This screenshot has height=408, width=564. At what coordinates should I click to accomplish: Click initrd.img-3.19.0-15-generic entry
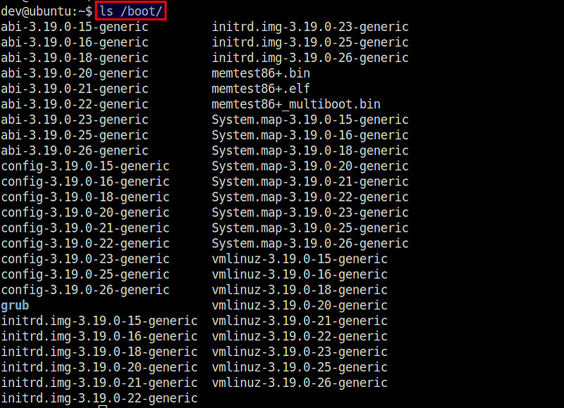pyautogui.click(x=99, y=321)
